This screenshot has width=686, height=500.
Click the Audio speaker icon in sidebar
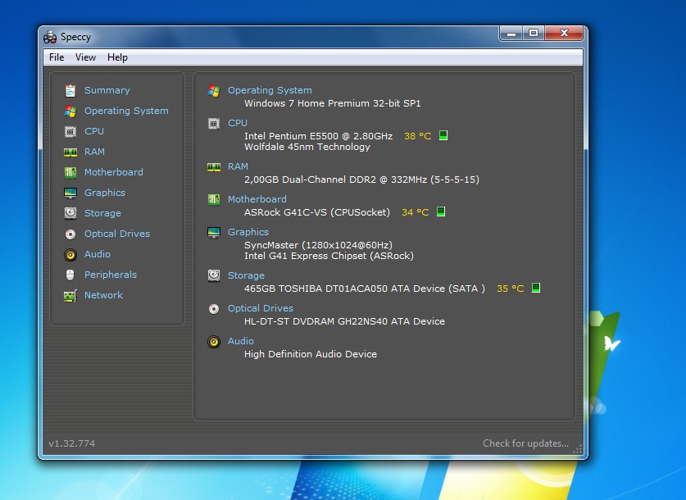70,255
